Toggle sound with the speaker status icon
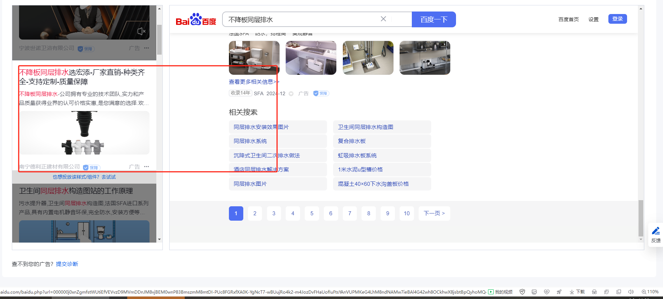 tap(631, 292)
